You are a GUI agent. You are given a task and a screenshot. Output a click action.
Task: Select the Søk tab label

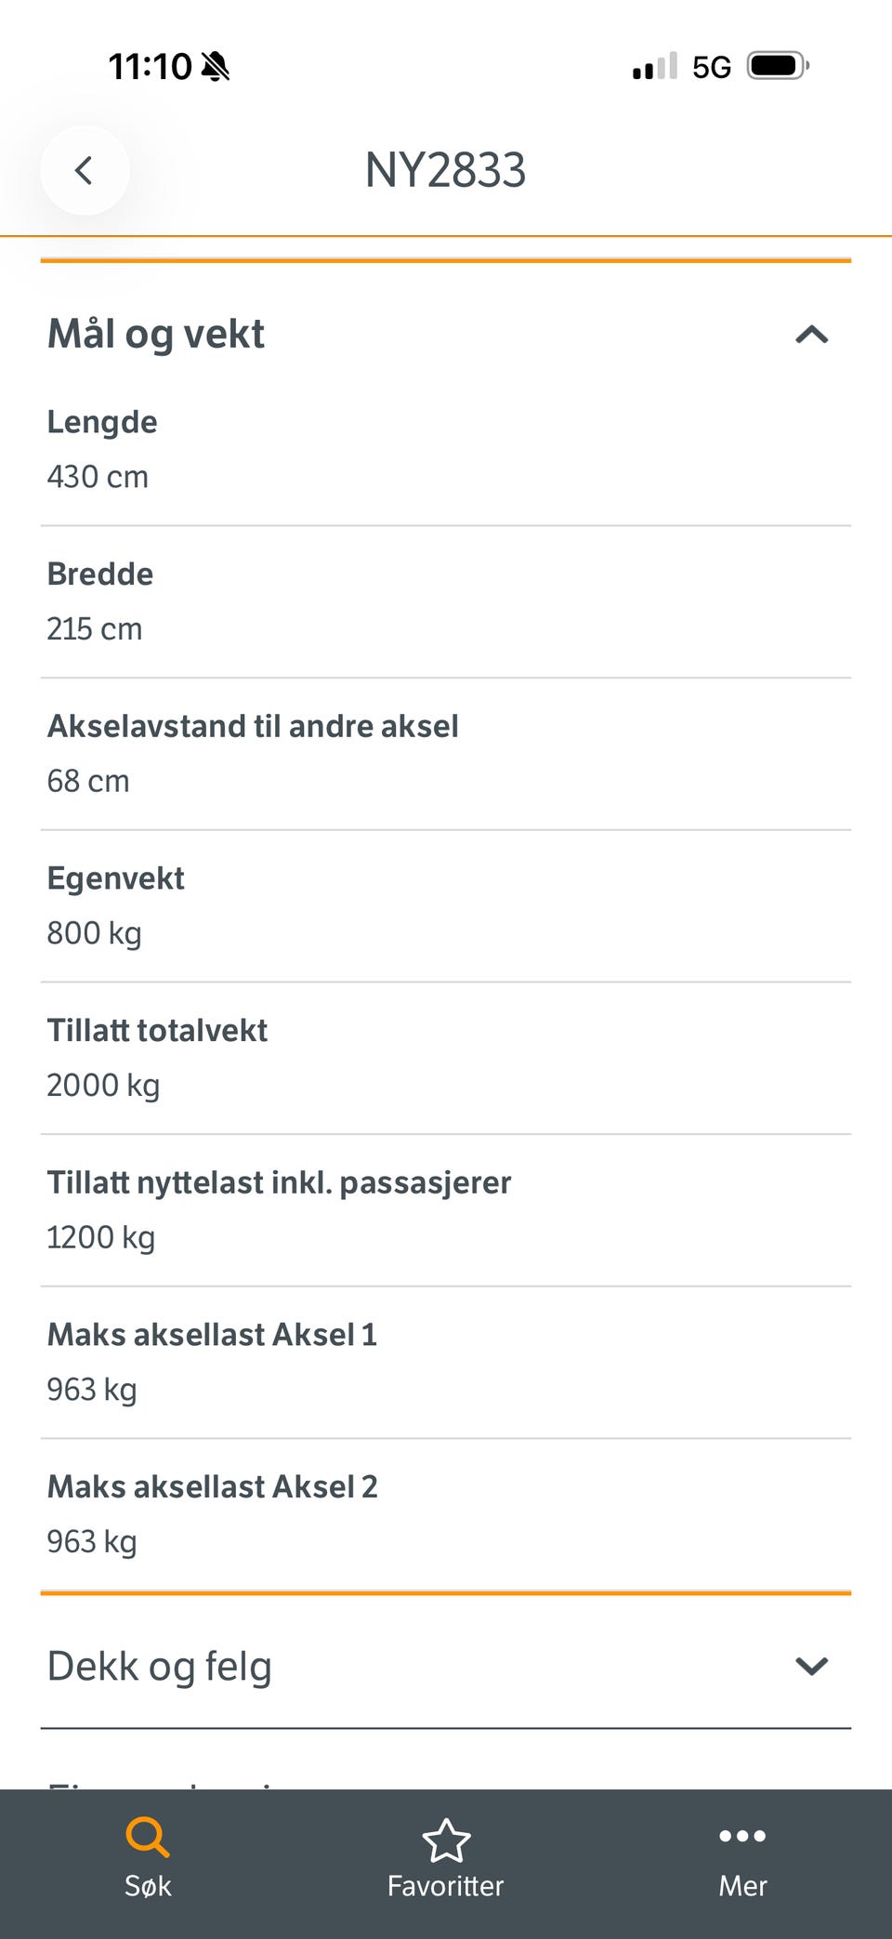pos(148,1886)
